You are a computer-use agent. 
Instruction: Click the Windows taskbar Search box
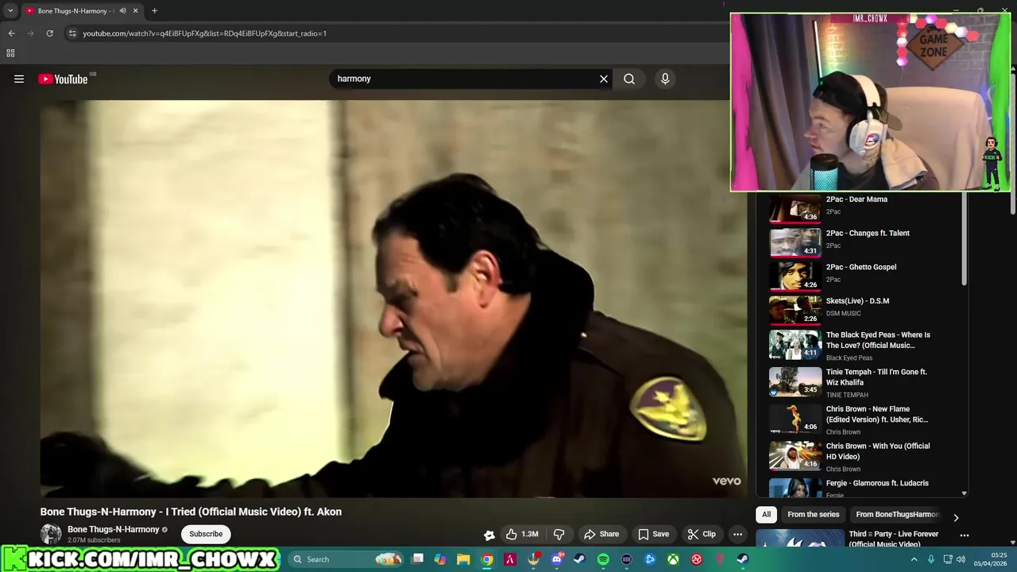coord(346,559)
